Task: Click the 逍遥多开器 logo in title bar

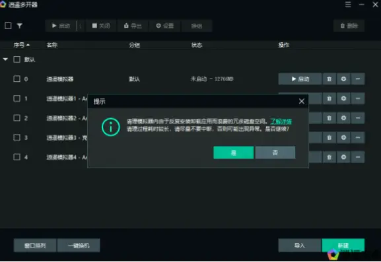Action: click(3, 5)
